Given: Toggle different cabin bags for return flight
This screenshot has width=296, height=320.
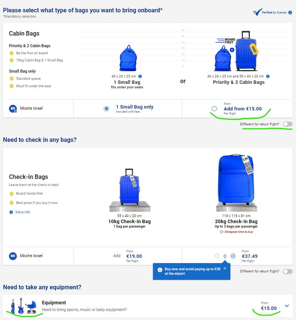Looking at the screenshot, I should (x=288, y=124).
